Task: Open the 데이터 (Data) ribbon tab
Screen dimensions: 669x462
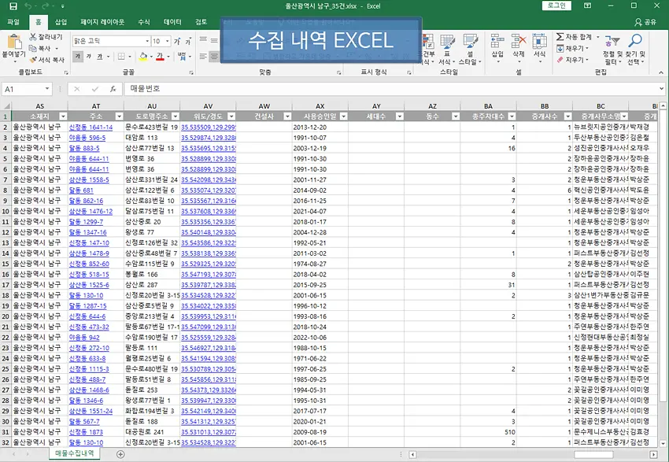Action: click(172, 22)
